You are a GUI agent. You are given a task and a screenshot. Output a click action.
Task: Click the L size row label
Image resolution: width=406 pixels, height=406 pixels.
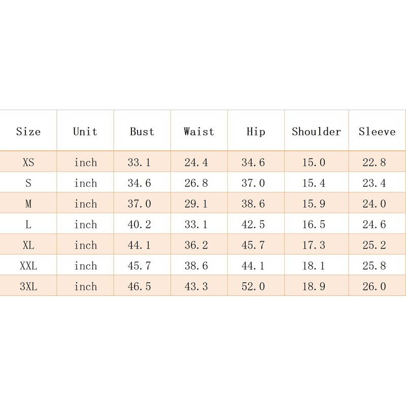point(28,224)
